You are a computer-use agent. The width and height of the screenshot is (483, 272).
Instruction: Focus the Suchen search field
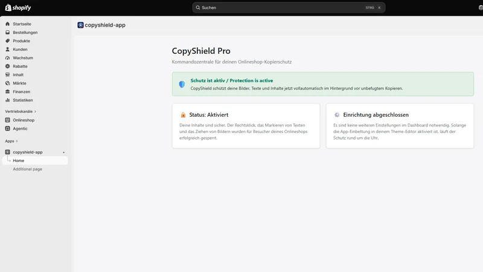pos(289,8)
